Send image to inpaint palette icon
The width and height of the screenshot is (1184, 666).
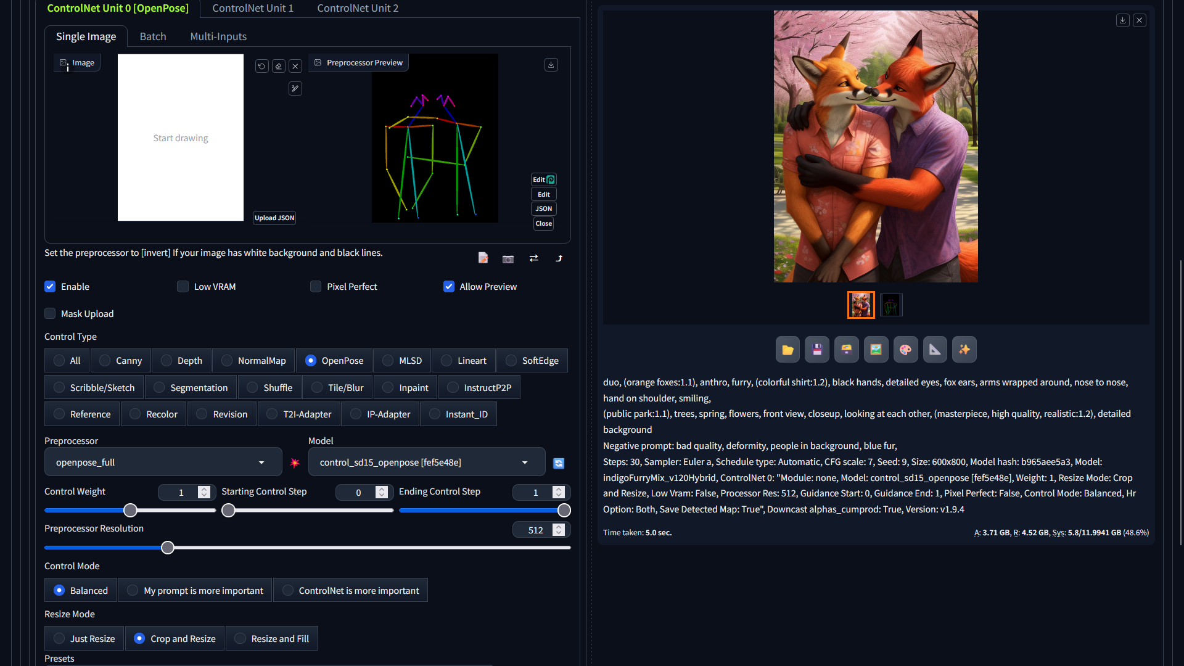click(x=905, y=350)
